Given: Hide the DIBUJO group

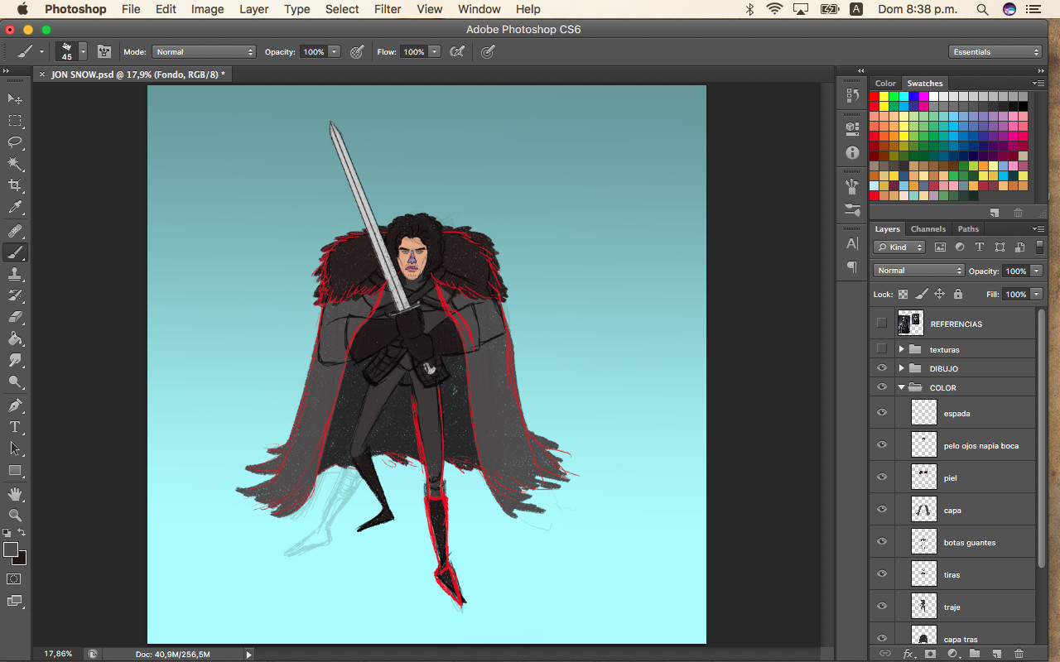Looking at the screenshot, I should (x=881, y=368).
